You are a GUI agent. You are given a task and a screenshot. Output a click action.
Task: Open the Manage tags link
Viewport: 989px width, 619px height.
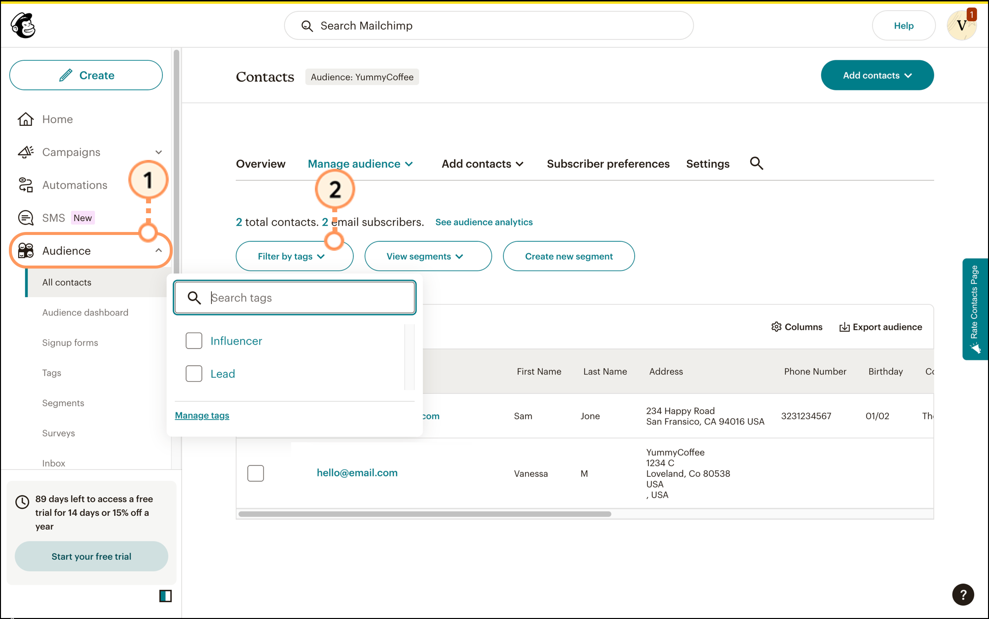[202, 415]
